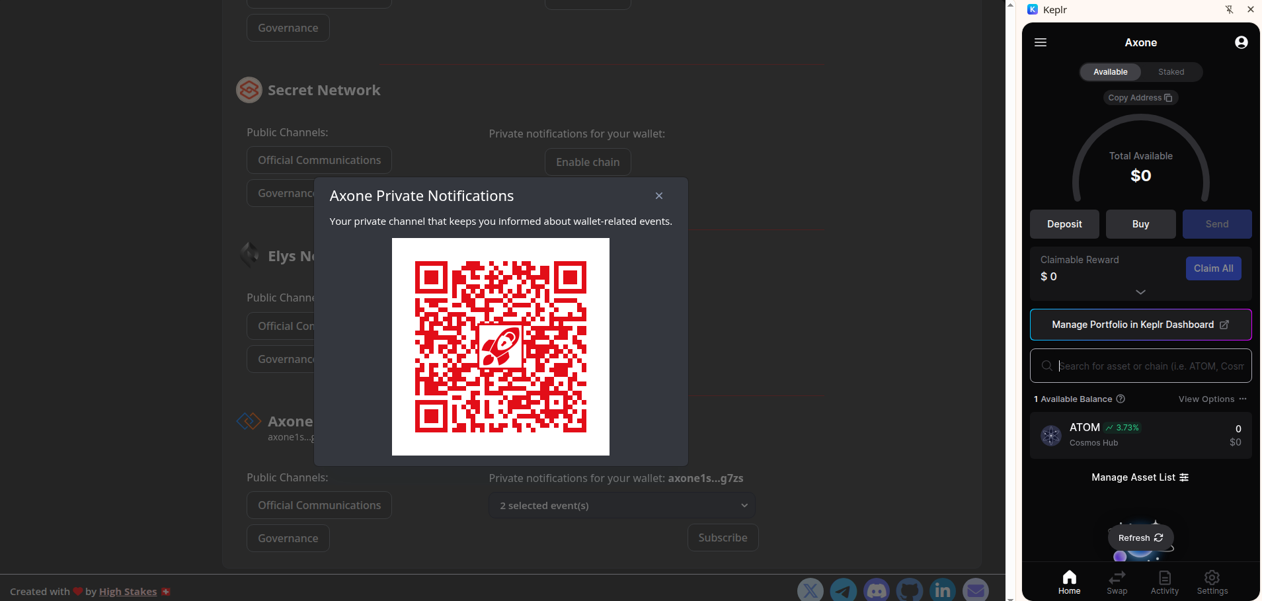The image size is (1262, 601).
Task: Unpin the Keplr side panel
Action: click(x=1229, y=9)
